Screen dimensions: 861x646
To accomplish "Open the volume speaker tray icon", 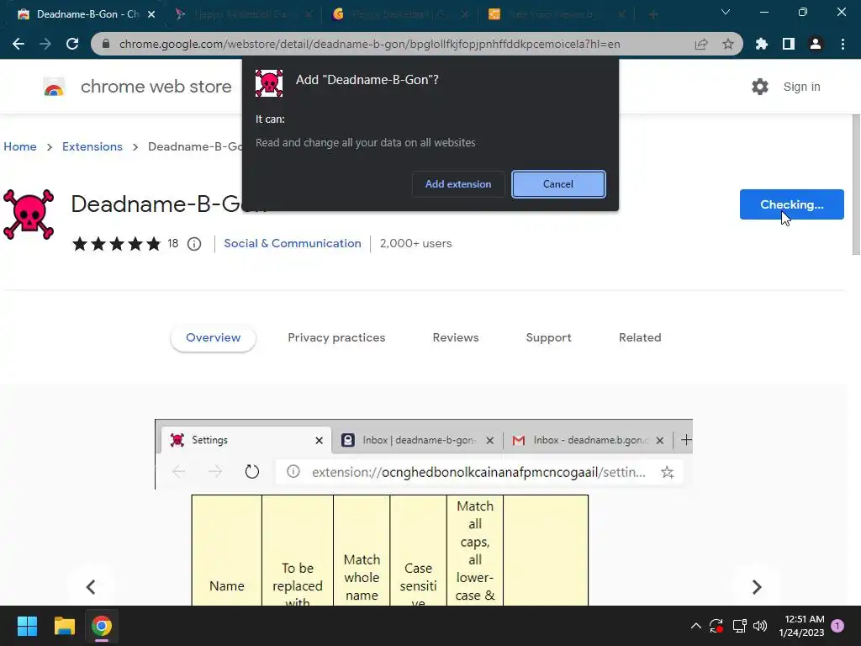I will tap(760, 626).
